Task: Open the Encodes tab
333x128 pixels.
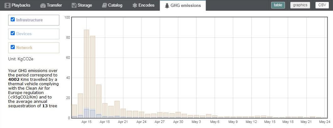Action: click(143, 5)
